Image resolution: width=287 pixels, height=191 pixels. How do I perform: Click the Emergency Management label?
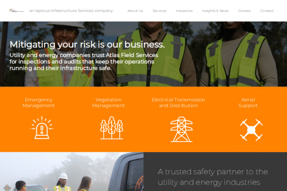(38, 103)
